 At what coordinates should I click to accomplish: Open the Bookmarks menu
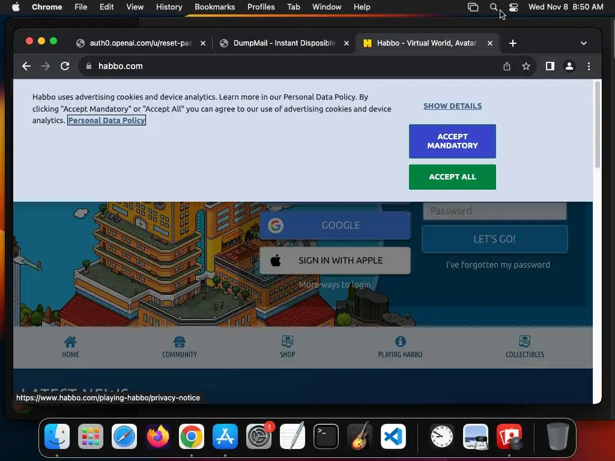click(x=214, y=7)
